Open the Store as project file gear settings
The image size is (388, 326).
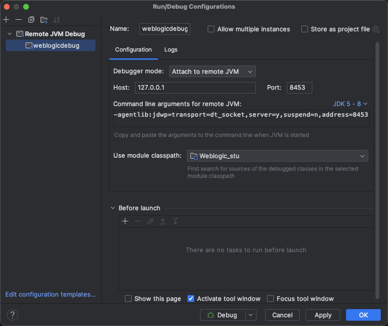click(376, 29)
